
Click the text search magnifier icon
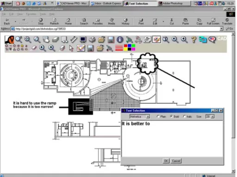tap(166, 39)
